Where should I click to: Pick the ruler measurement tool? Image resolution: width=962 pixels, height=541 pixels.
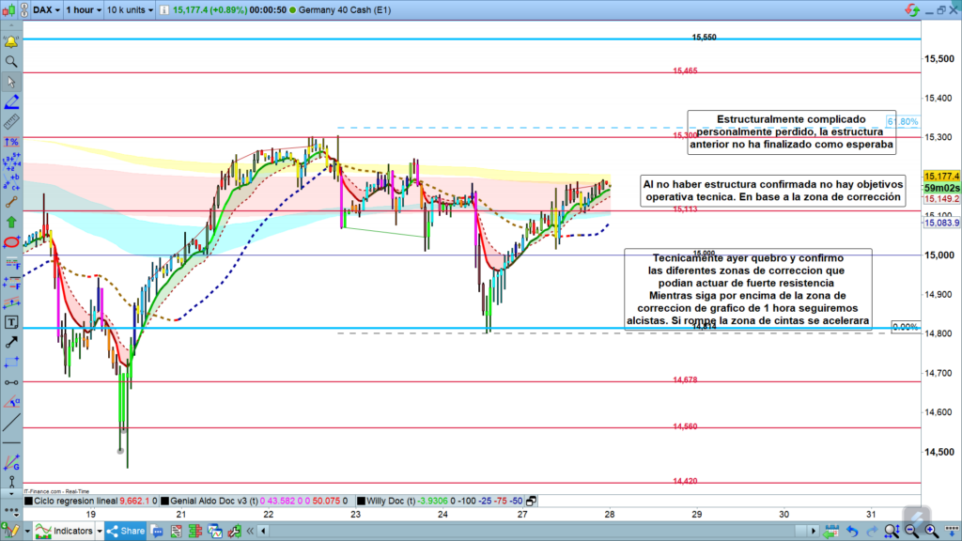tap(11, 122)
